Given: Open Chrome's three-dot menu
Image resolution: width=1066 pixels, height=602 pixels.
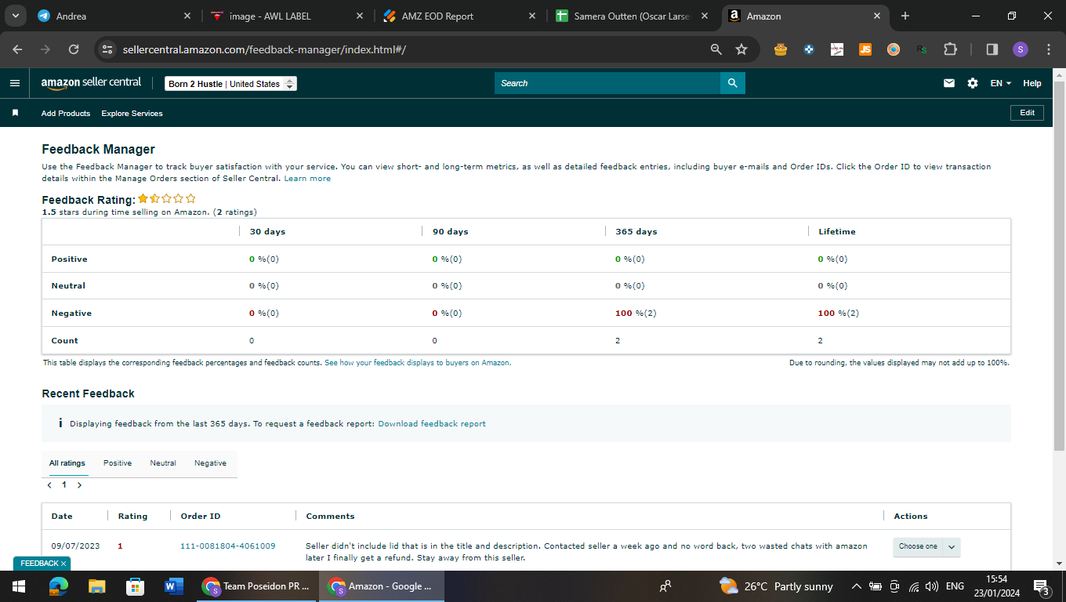Looking at the screenshot, I should (x=1049, y=49).
